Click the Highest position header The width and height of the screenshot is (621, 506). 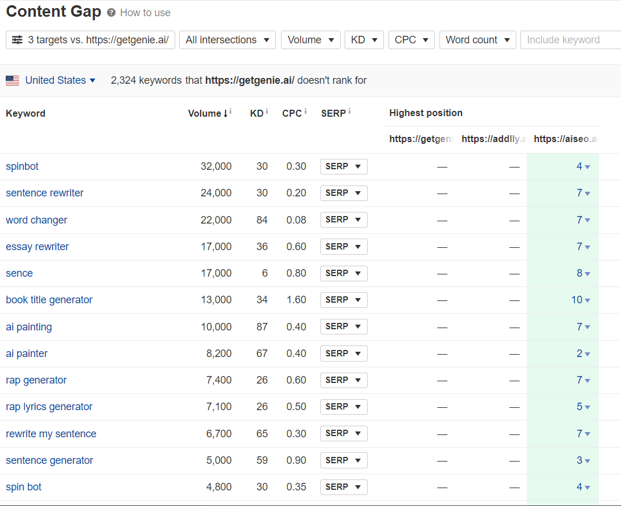[426, 113]
